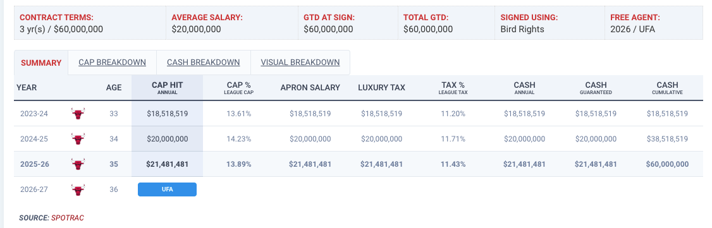The image size is (712, 228).
Task: Click the Luxury Tax column header
Action: [x=381, y=88]
